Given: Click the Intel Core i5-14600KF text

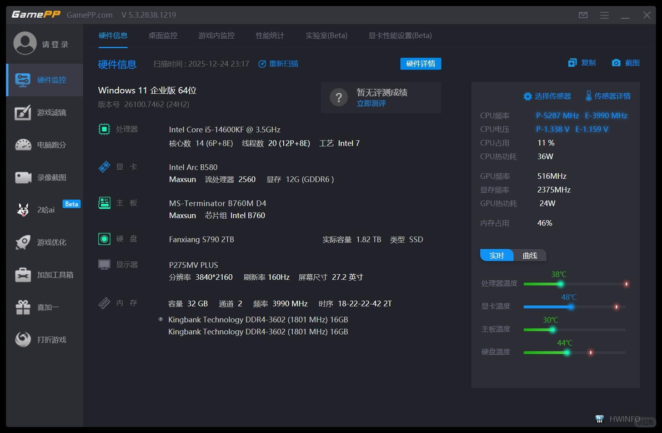Looking at the screenshot, I should [x=224, y=129].
